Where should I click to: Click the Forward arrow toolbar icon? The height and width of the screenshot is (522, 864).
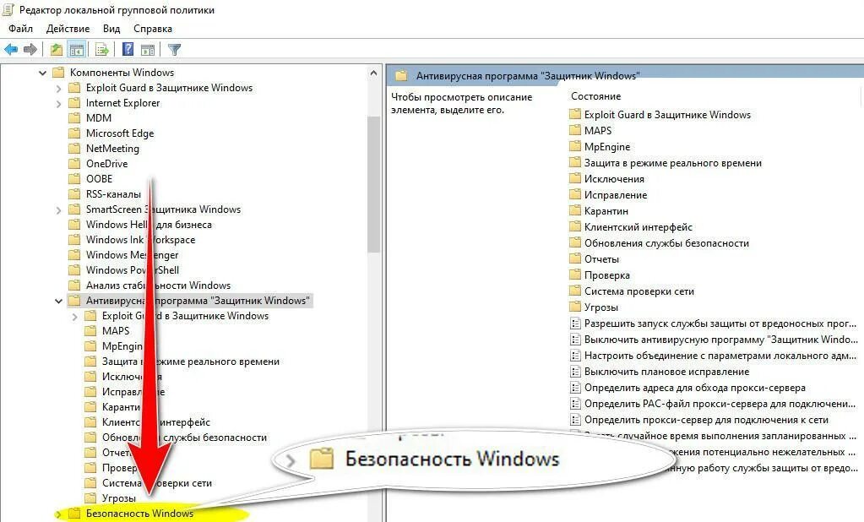tap(30, 50)
